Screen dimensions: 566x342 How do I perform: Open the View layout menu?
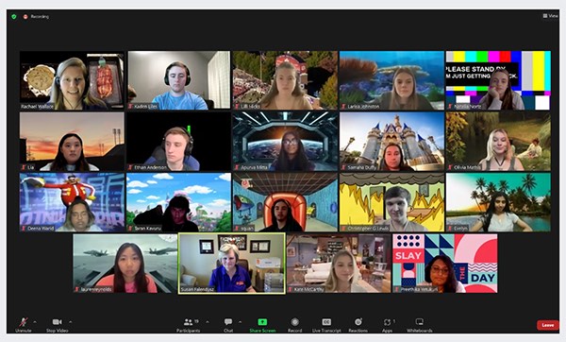(x=550, y=16)
